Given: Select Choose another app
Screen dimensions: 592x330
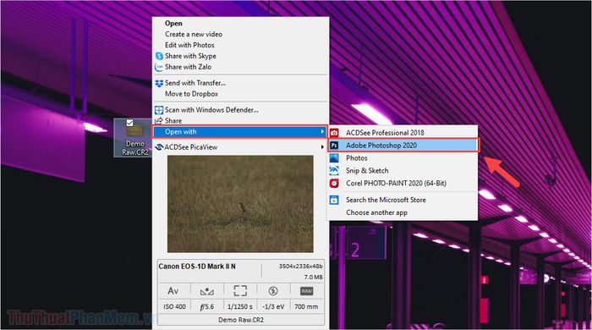Looking at the screenshot, I should pyautogui.click(x=376, y=212).
